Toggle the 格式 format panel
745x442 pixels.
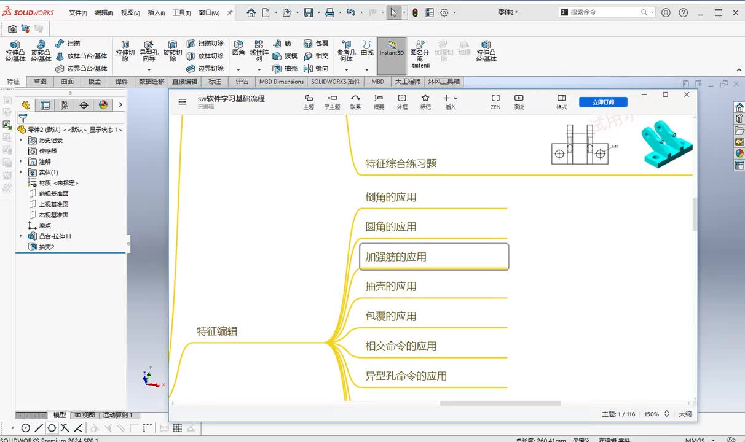(561, 101)
